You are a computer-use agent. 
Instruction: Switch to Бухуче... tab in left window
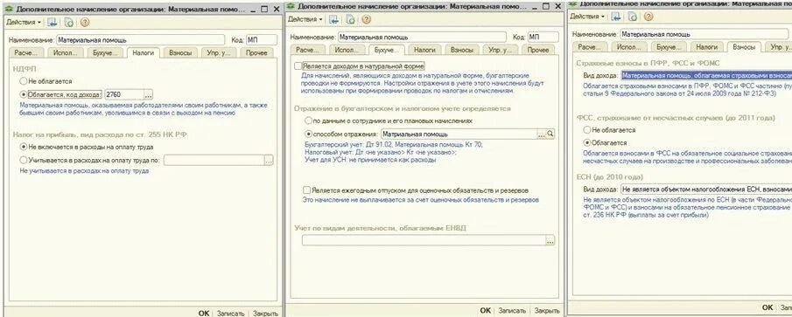tap(104, 52)
